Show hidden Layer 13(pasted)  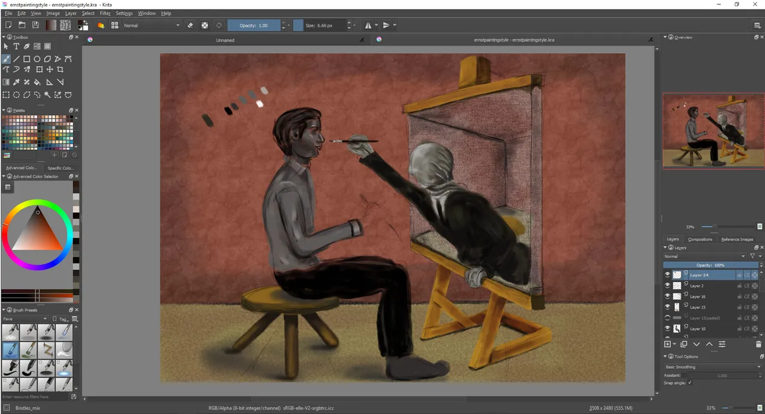[x=668, y=318]
